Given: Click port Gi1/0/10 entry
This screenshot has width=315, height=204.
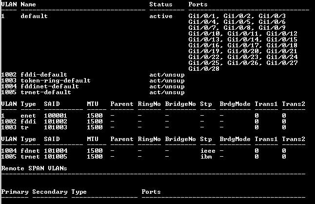Looking at the screenshot, I should point(204,34).
